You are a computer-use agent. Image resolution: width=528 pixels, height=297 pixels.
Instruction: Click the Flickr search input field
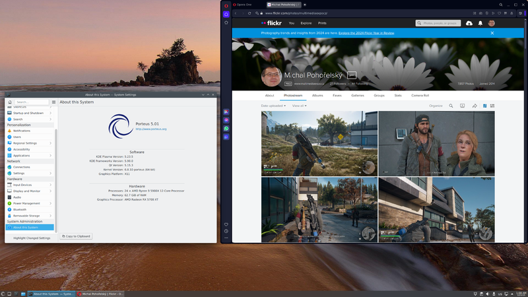(x=441, y=23)
